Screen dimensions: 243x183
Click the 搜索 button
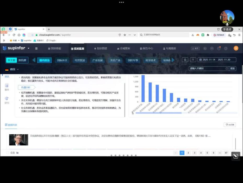point(232,69)
